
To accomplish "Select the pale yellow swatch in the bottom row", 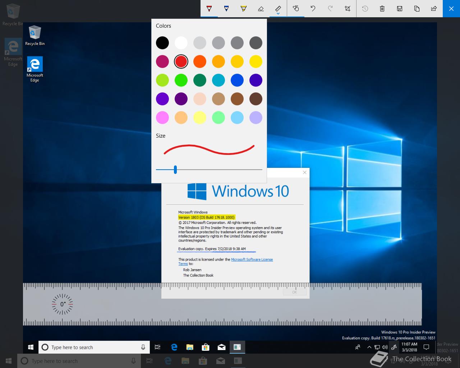I will pos(200,118).
